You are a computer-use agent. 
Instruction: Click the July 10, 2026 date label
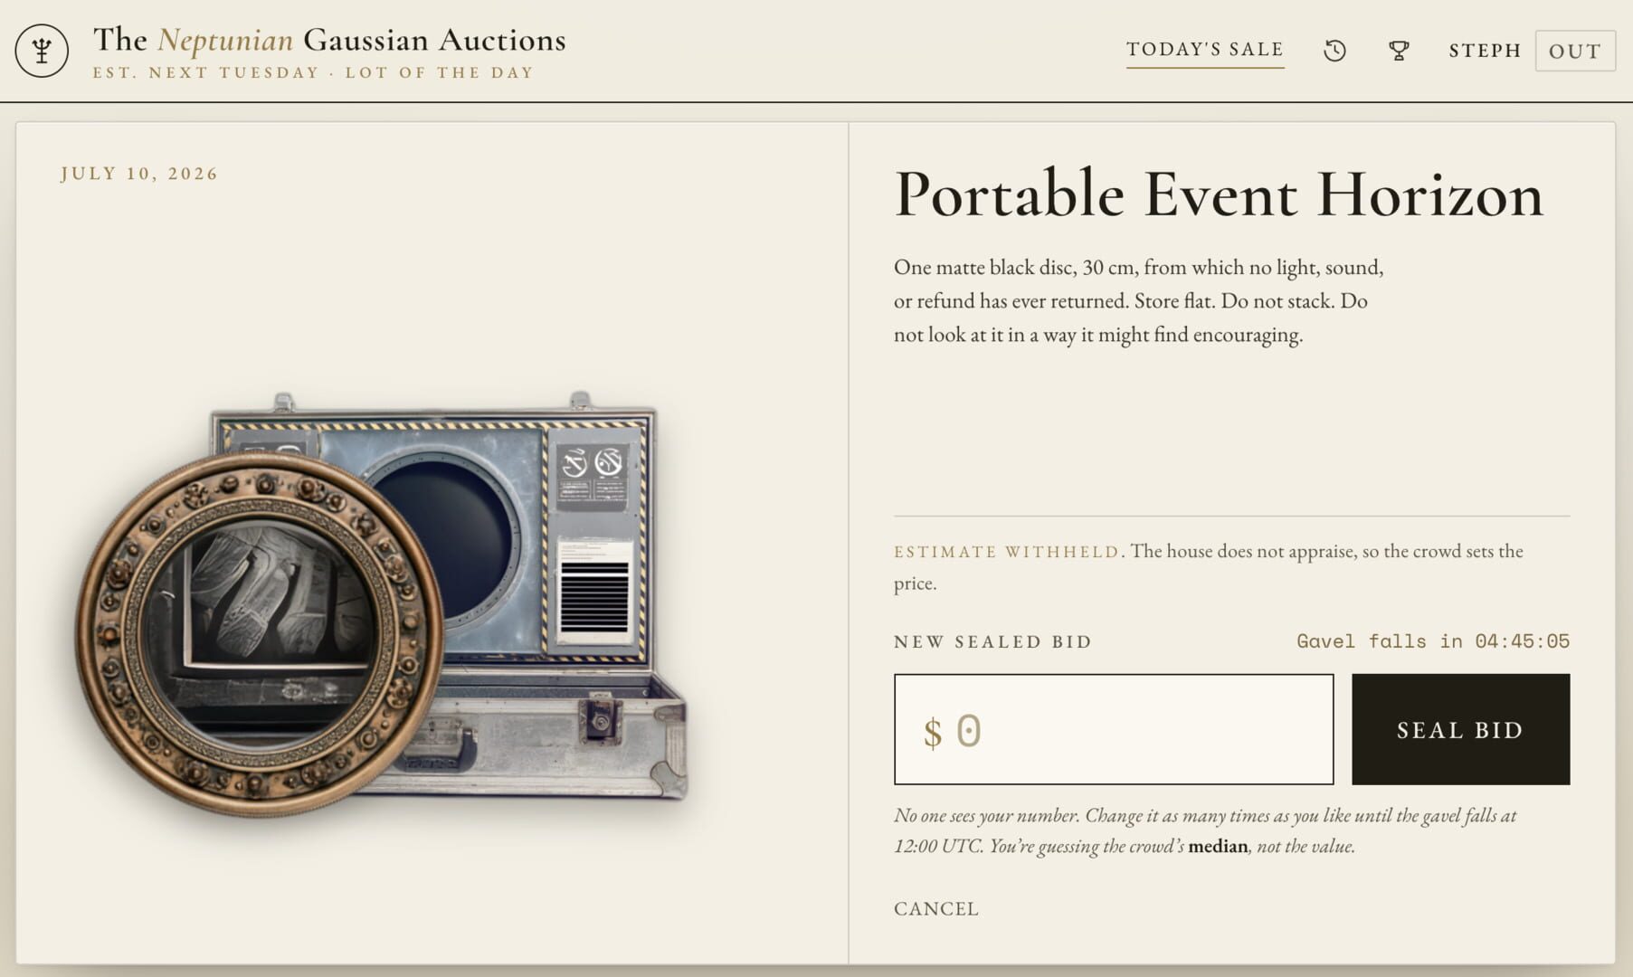[x=139, y=173]
